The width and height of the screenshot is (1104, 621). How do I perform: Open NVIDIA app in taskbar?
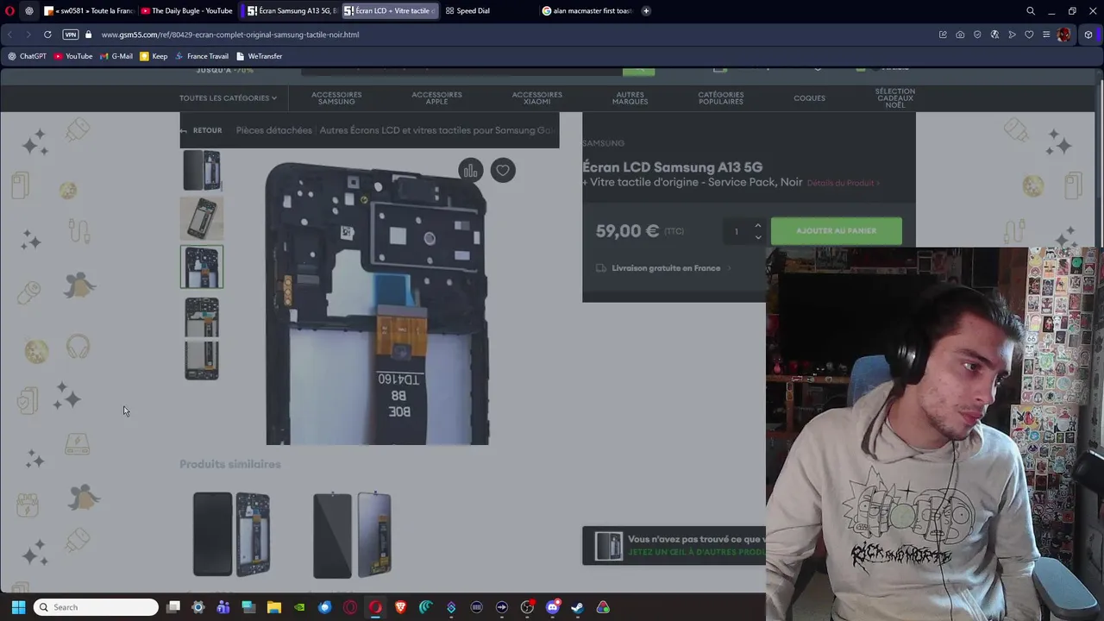[x=299, y=607]
